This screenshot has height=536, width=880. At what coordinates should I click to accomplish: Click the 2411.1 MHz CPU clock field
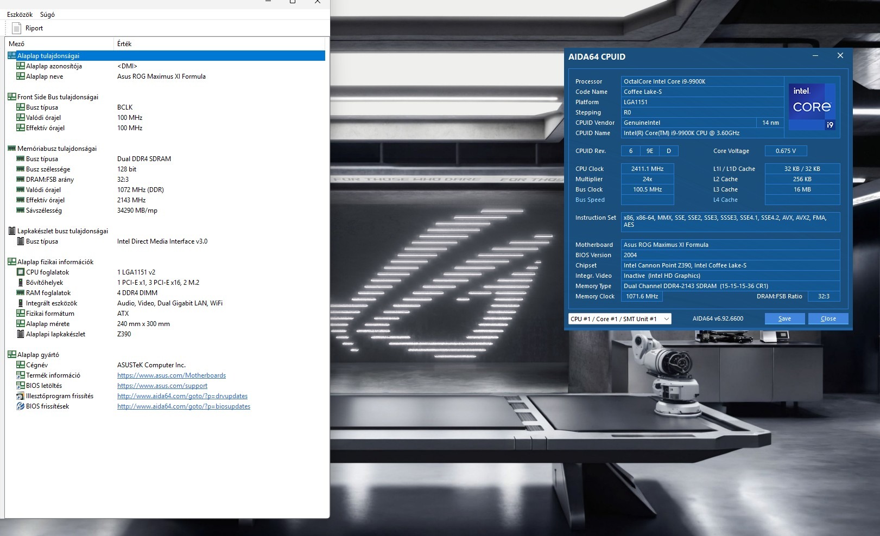(647, 169)
